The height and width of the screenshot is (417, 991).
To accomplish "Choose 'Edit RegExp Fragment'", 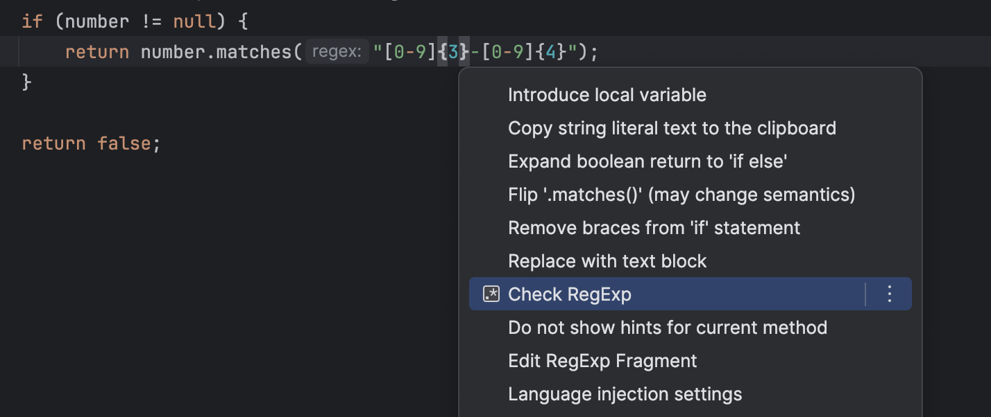I will click(602, 360).
